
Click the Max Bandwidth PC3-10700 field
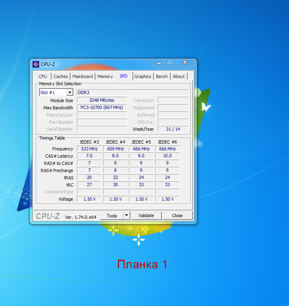click(102, 108)
